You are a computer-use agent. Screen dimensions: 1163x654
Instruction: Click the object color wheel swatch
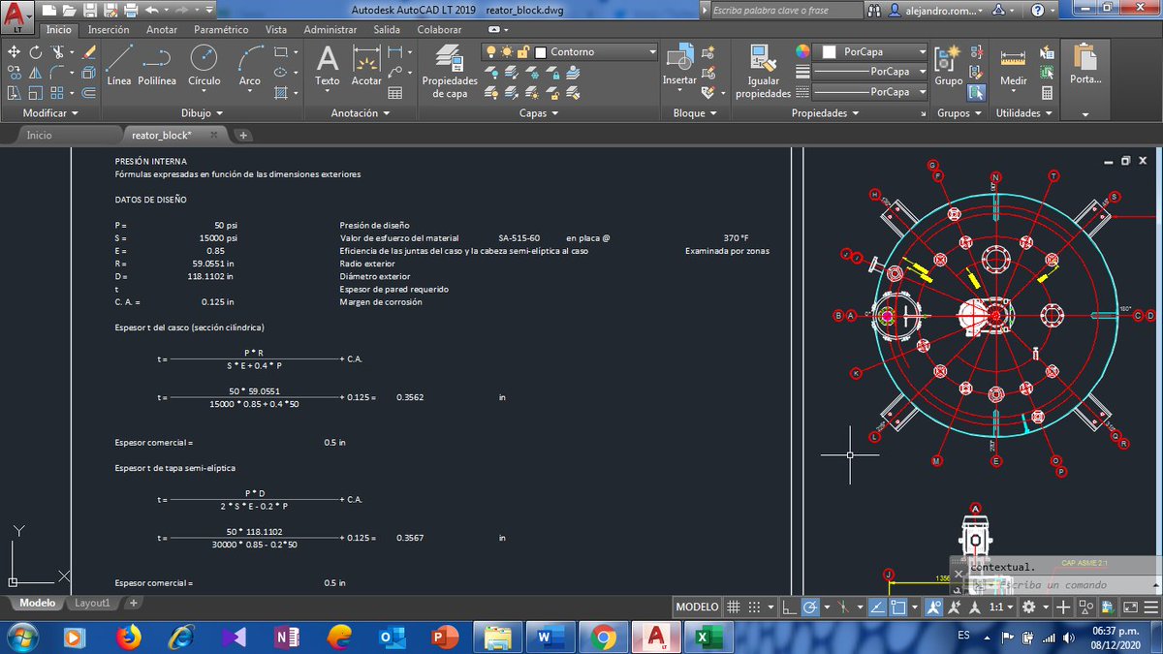point(802,51)
